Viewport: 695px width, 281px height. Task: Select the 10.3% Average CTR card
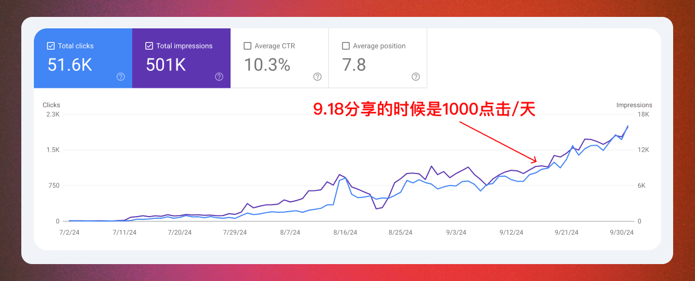(280, 58)
